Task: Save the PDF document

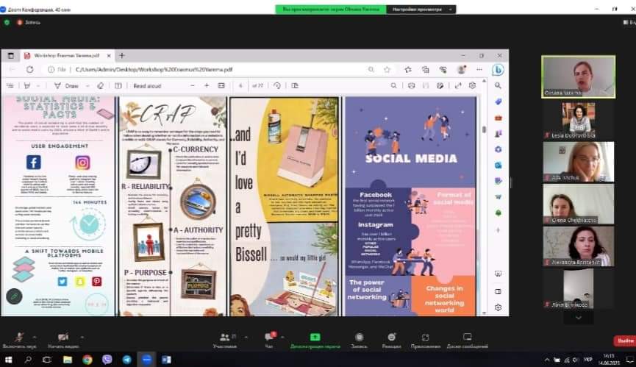Action: pos(426,85)
